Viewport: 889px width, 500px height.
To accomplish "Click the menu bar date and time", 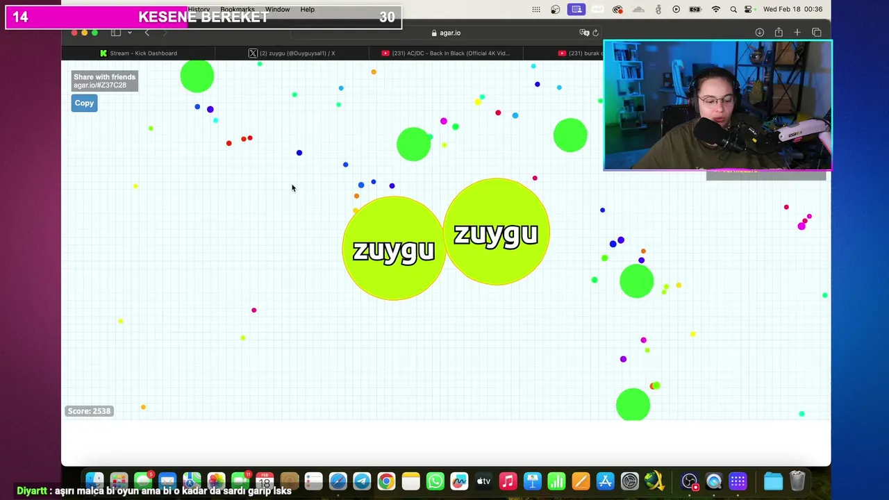I will pyautogui.click(x=792, y=10).
